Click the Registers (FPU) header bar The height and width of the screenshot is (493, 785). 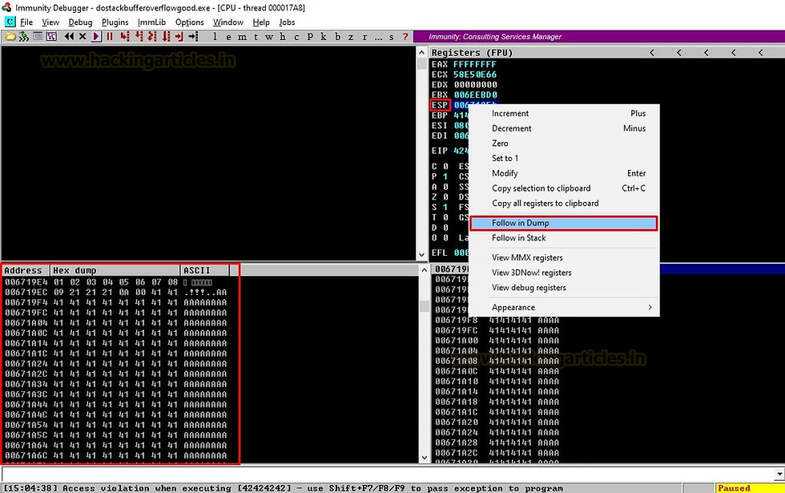pyautogui.click(x=607, y=53)
